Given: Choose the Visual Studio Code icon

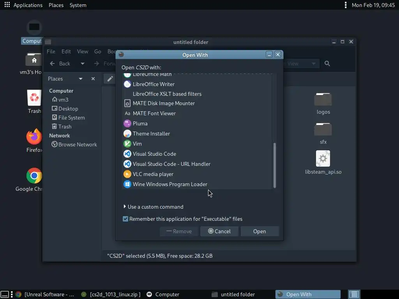Looking at the screenshot, I should point(127,154).
